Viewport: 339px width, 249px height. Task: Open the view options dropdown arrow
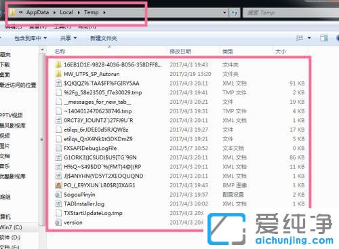coord(309,38)
